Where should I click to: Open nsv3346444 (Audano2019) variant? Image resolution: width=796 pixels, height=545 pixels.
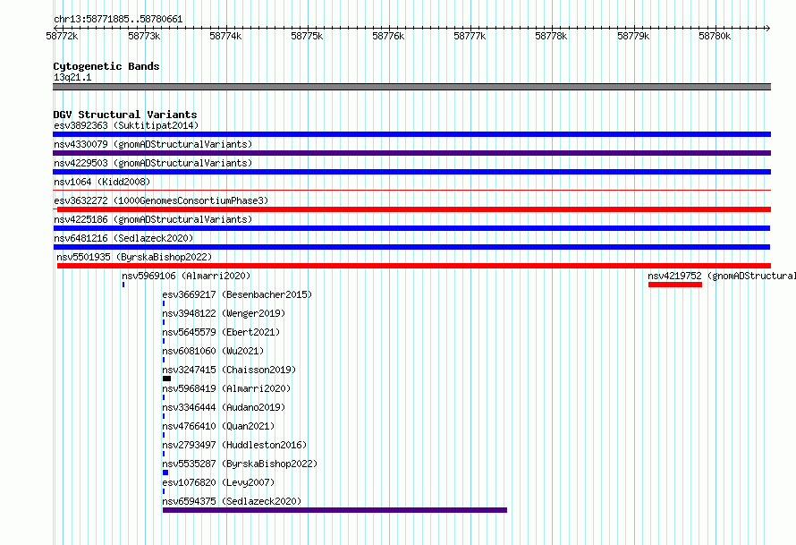(x=224, y=407)
